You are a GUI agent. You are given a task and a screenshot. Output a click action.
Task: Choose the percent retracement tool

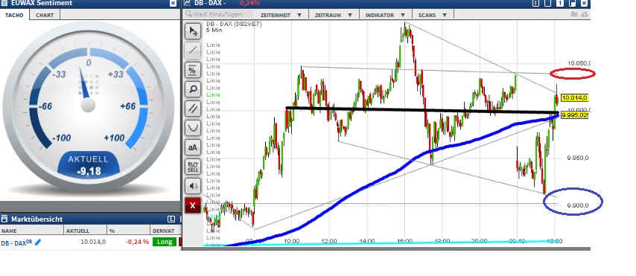click(x=193, y=70)
